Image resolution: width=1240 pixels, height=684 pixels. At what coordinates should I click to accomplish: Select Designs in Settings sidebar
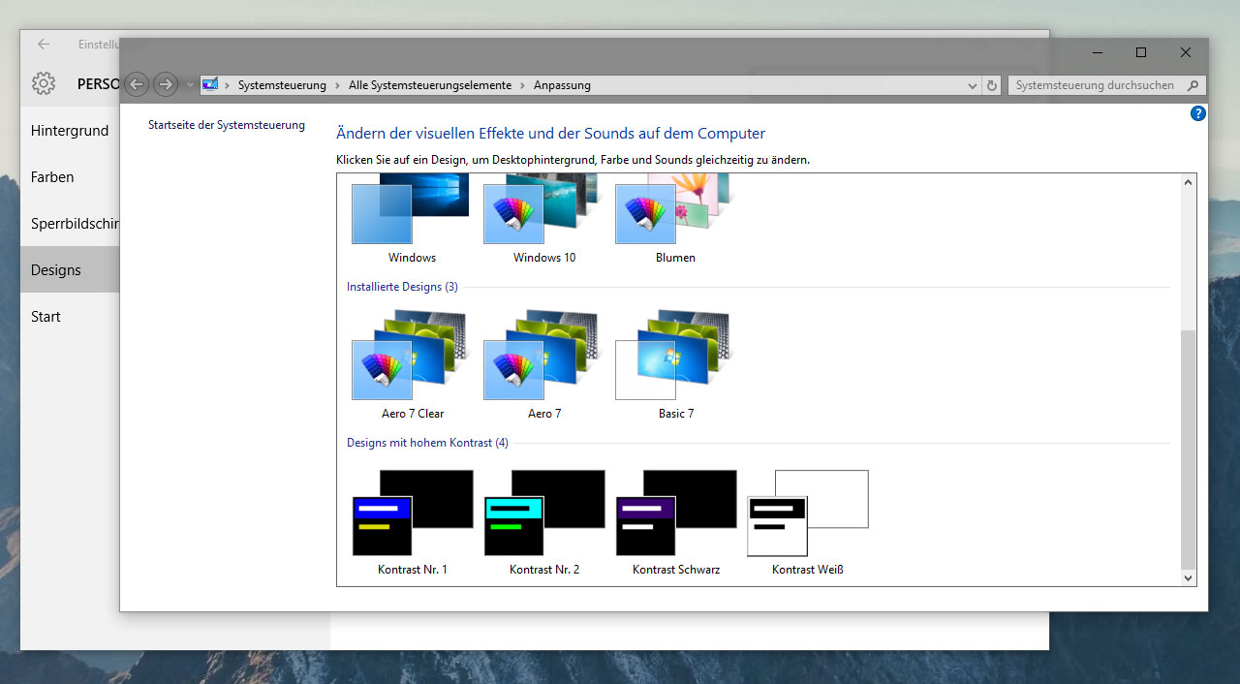[70, 270]
